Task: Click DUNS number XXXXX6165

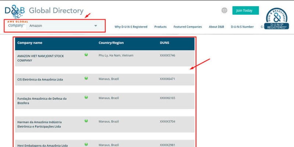Action: [168, 98]
